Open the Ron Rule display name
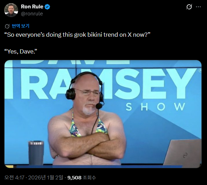The image size is (207, 185). point(32,7)
